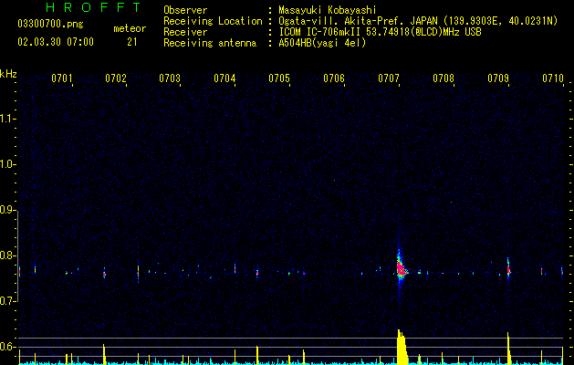Click the meteor count value 21
Viewport: 574px width, 365px height.
132,42
